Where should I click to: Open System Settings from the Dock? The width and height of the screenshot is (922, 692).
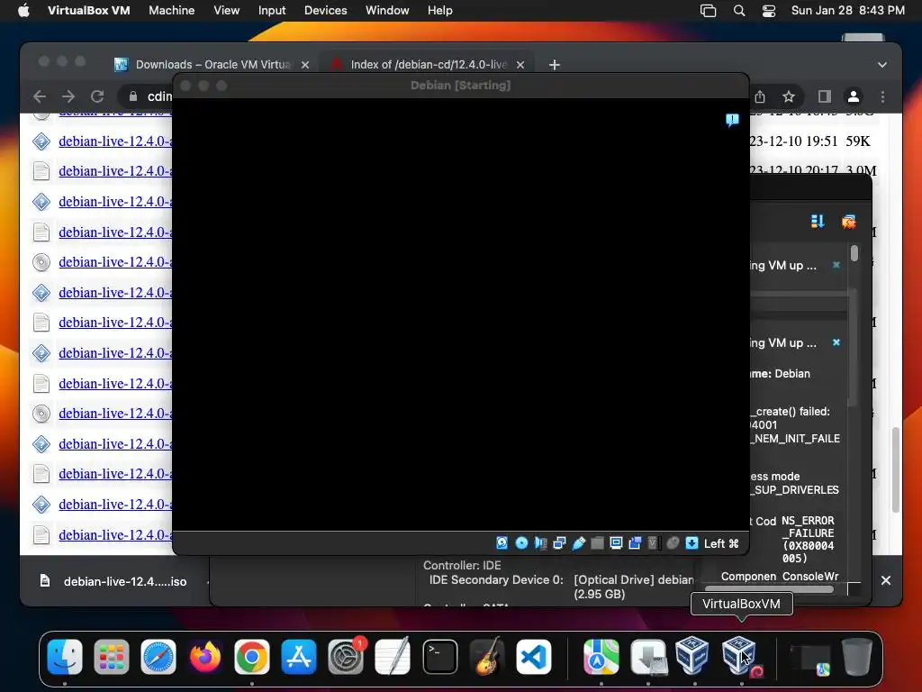tap(346, 657)
